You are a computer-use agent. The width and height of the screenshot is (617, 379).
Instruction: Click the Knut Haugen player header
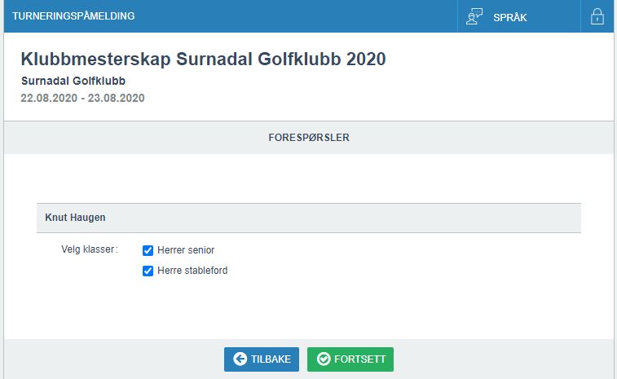pyautogui.click(x=75, y=218)
